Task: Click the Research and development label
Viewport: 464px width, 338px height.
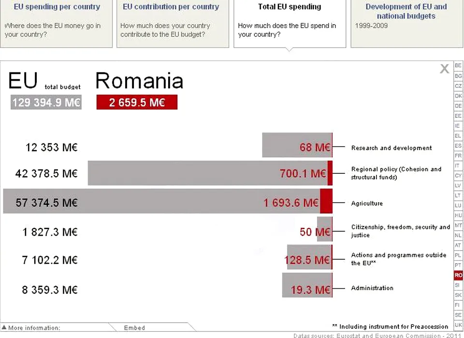Action: coord(391,148)
